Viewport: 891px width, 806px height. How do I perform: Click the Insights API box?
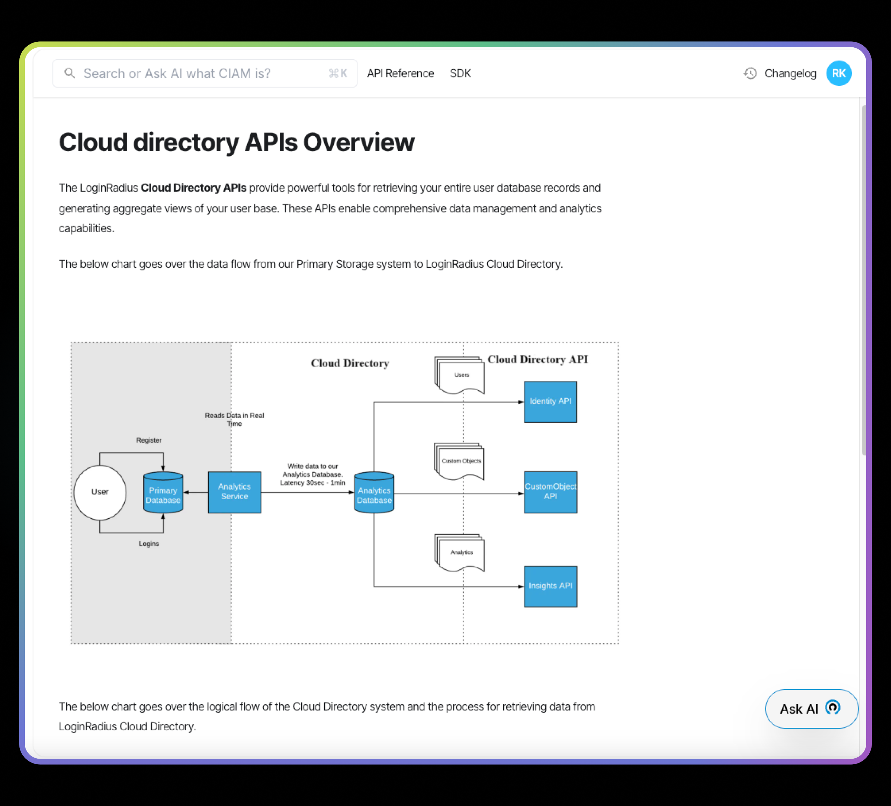tap(550, 586)
